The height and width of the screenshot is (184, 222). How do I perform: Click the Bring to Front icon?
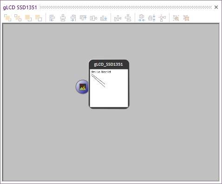[7, 18]
